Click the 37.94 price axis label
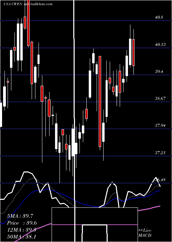The height and width of the screenshot is (242, 172). pos(160,125)
